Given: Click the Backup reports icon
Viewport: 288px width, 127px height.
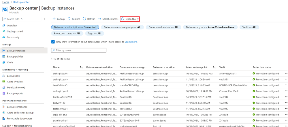Looking at the screenshot, I should point(4,93).
